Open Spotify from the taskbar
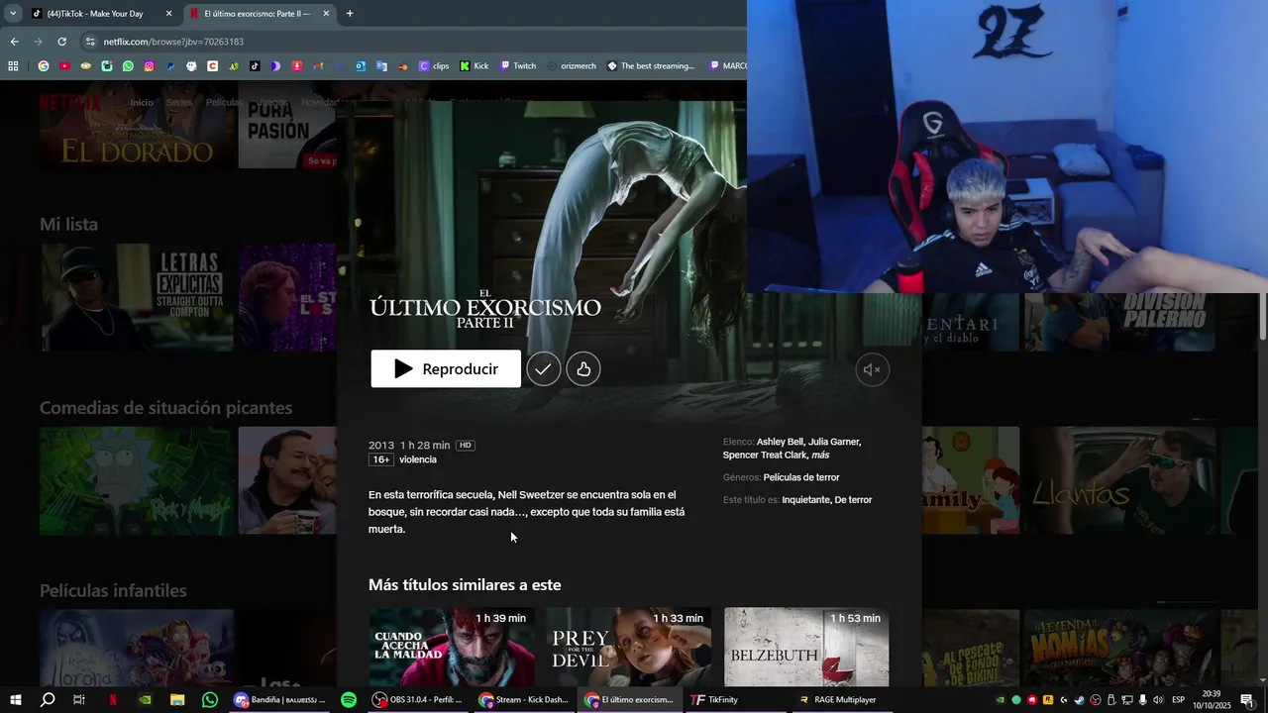Screen dimensions: 1268x713 (x=349, y=700)
